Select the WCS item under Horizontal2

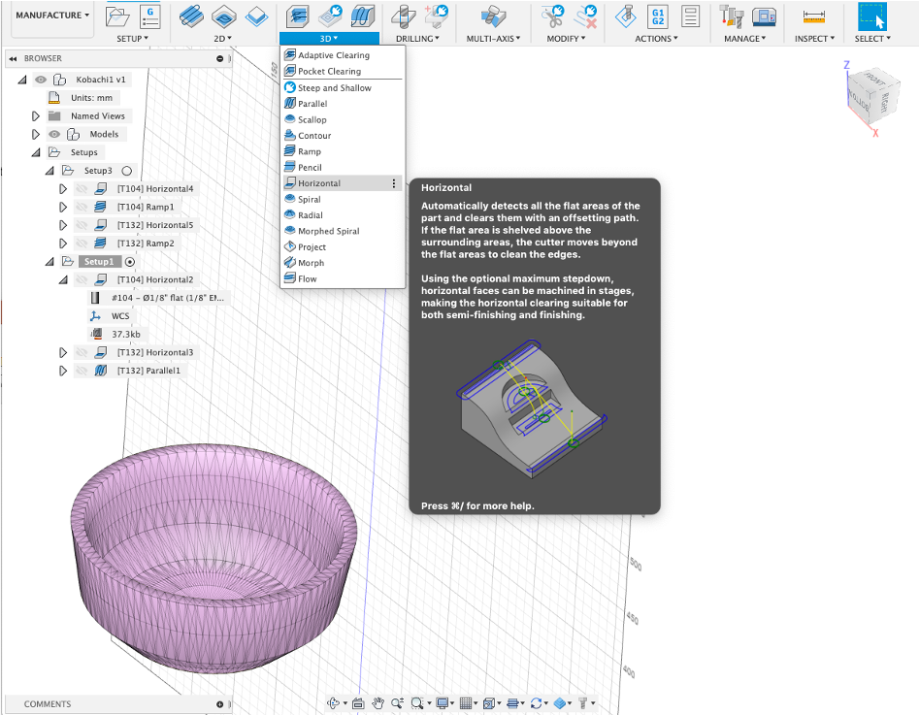pyautogui.click(x=111, y=316)
